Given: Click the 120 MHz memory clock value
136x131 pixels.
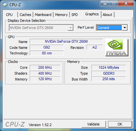Looking at the screenshot, I should (45, 79).
